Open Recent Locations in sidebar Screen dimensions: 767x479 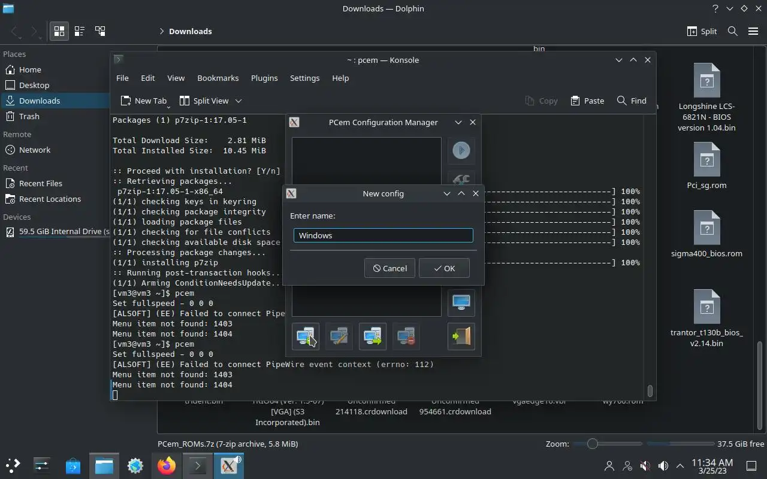tap(55, 199)
